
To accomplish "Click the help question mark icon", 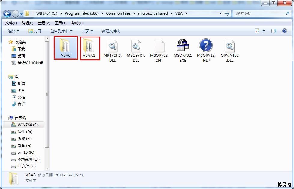I will click(284, 31).
